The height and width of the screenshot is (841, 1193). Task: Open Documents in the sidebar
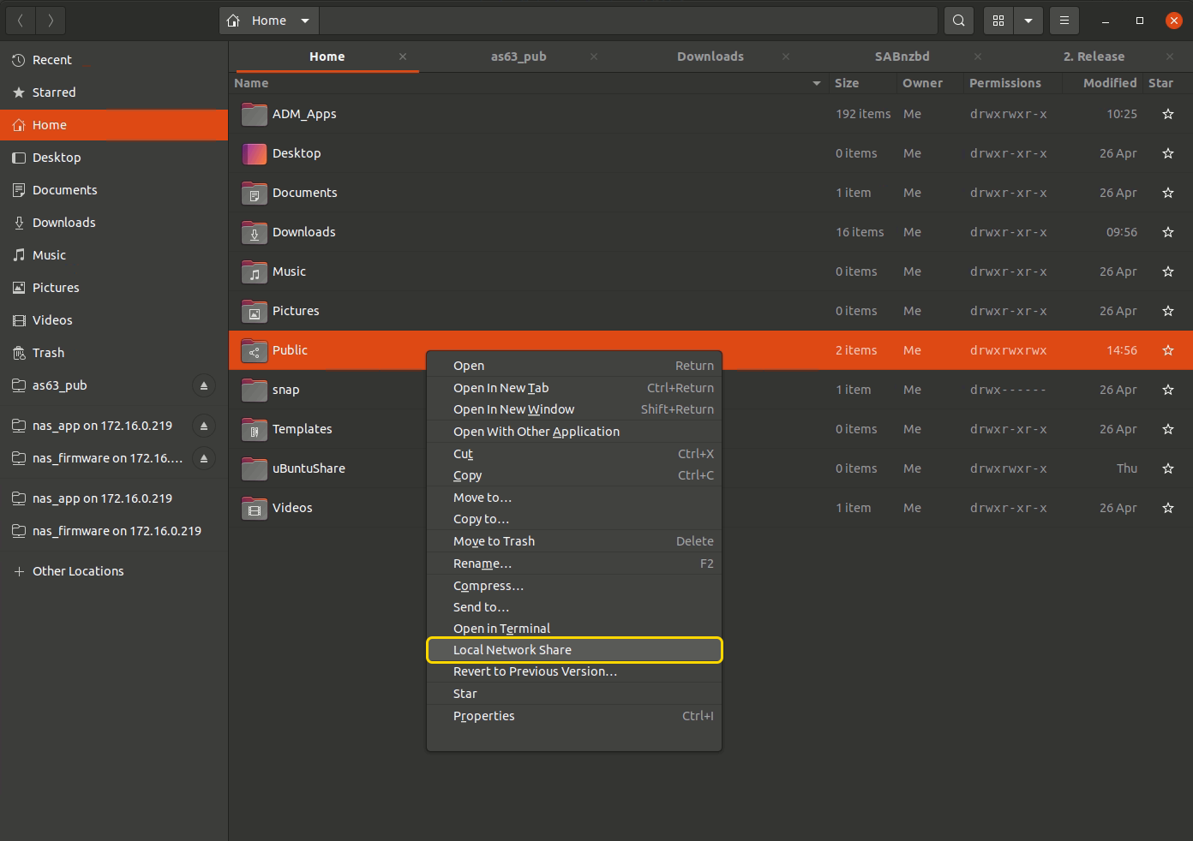(114, 190)
